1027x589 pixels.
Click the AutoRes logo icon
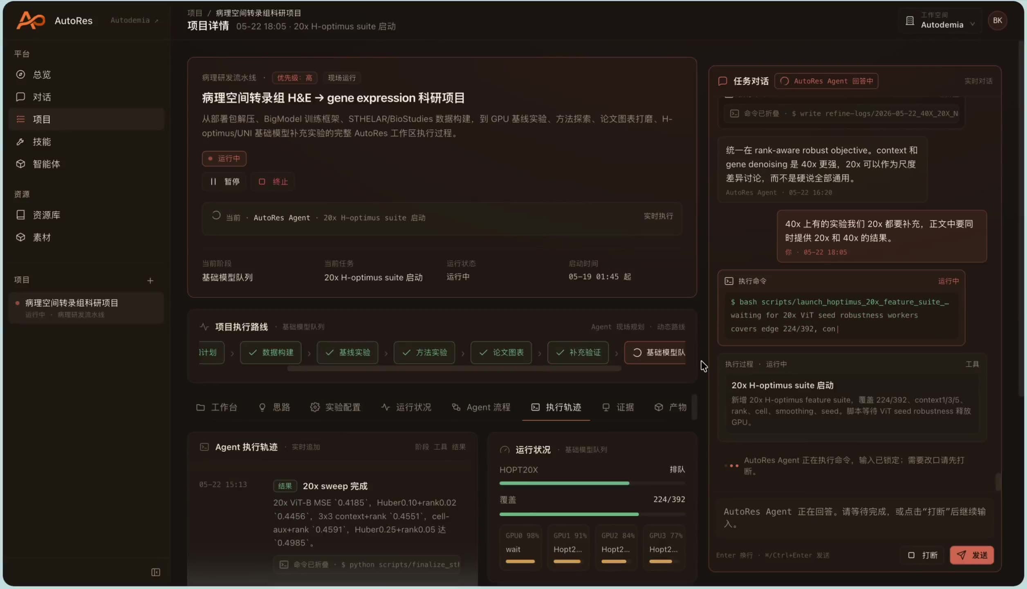[x=31, y=20]
